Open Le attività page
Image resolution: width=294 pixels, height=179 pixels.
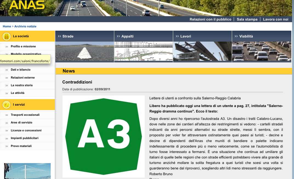coord(18,93)
